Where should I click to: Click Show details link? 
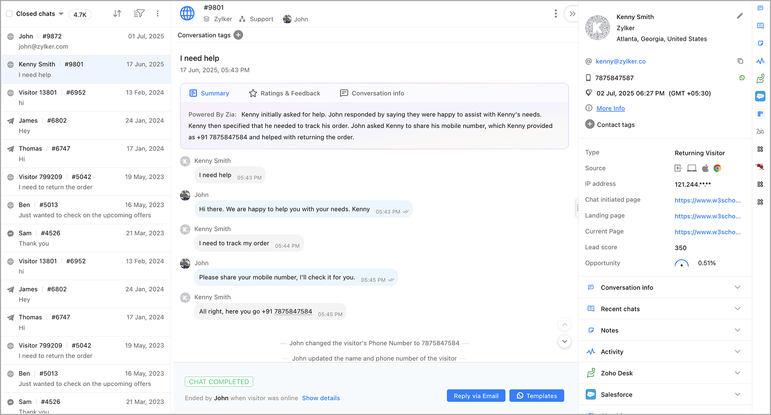[x=321, y=398]
